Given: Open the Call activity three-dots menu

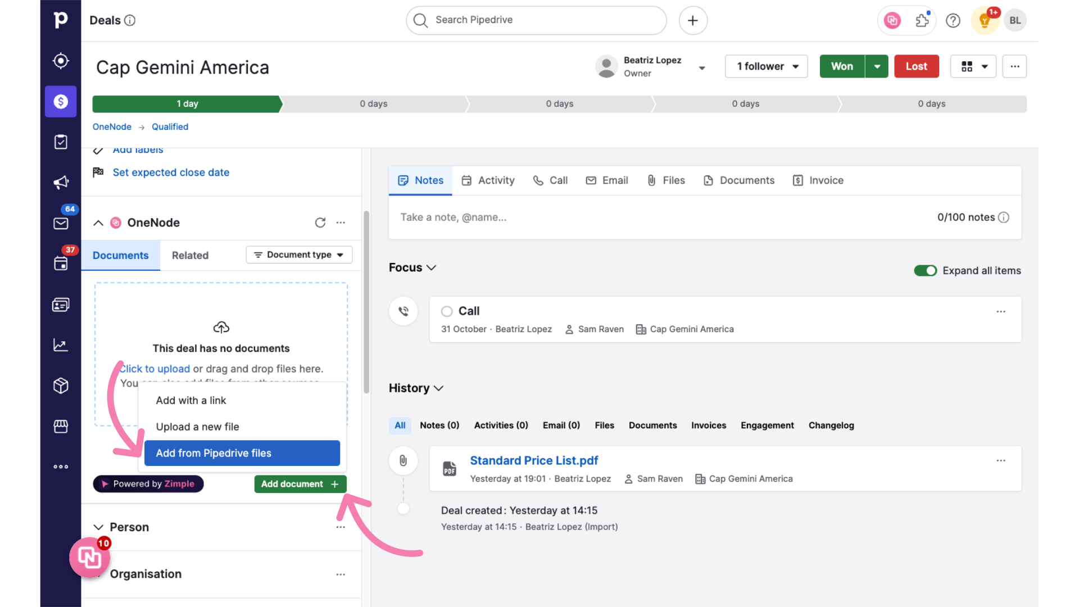Looking at the screenshot, I should (1001, 311).
